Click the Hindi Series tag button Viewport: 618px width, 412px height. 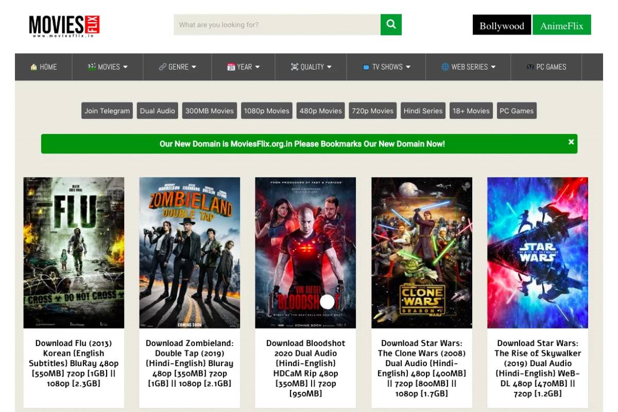(423, 111)
